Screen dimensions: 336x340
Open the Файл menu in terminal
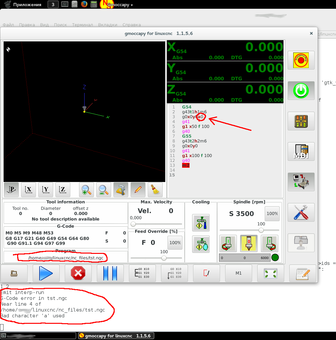[8, 25]
